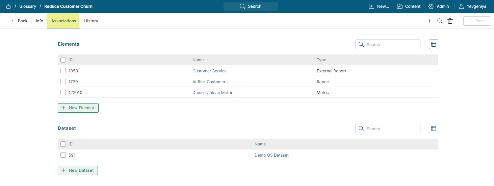Viewport: 494px width, 186px height.
Task: Open the Demo QS Dataset link
Action: pyautogui.click(x=271, y=155)
